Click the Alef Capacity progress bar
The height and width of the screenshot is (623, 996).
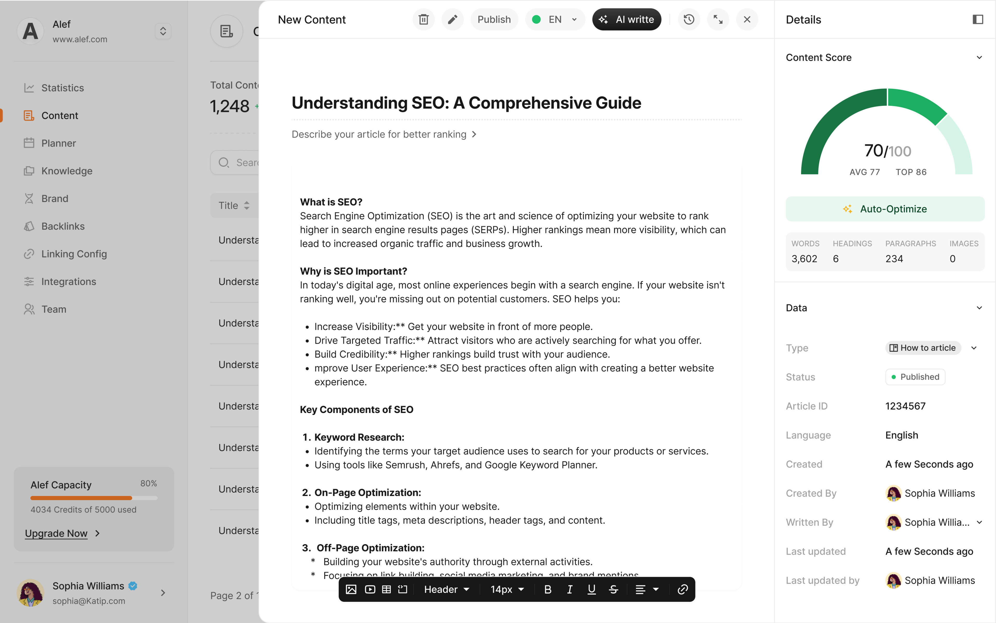(x=94, y=498)
